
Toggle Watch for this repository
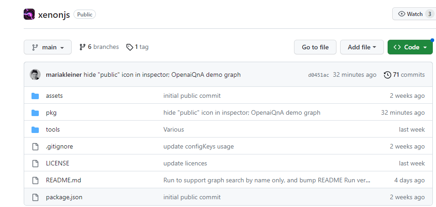[414, 14]
